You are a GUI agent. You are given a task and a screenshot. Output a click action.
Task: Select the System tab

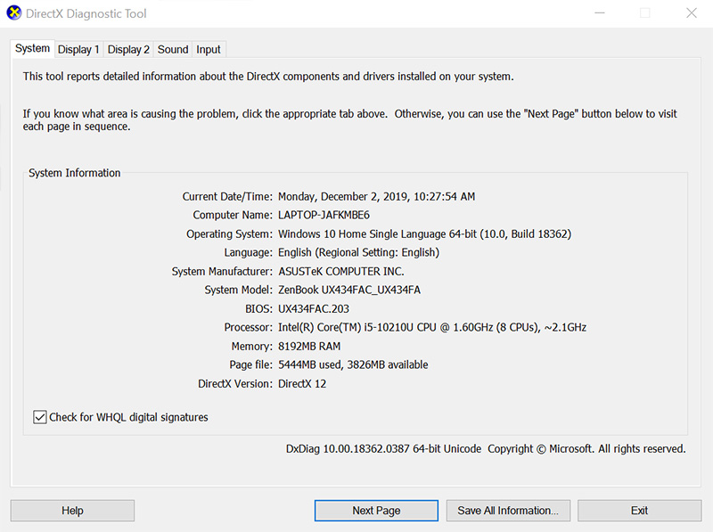tap(32, 48)
